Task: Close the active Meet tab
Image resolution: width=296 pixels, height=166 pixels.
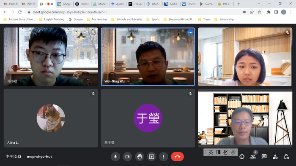Action: [52, 4]
